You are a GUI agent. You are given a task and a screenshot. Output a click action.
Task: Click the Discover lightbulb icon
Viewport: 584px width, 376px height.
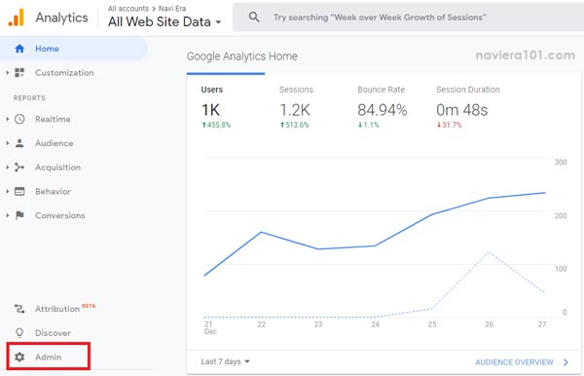click(19, 333)
